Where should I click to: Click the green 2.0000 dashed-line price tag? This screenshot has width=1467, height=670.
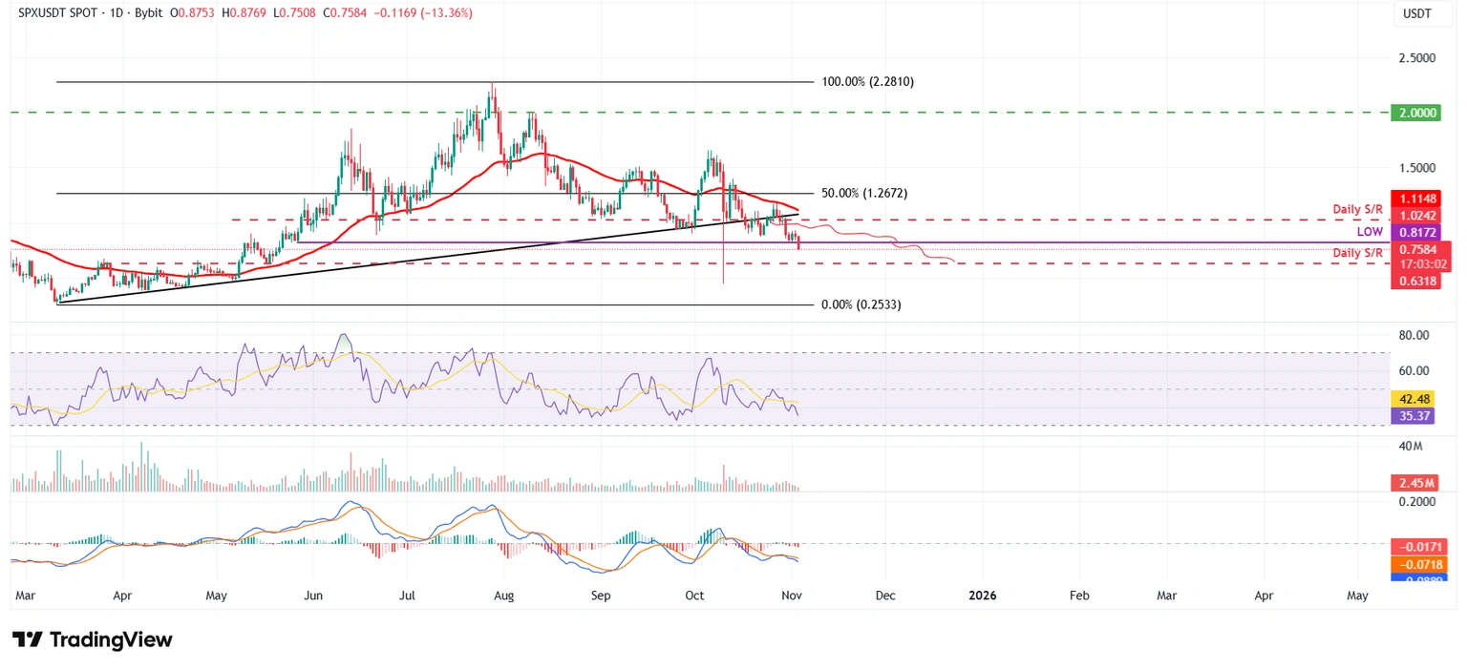1415,113
